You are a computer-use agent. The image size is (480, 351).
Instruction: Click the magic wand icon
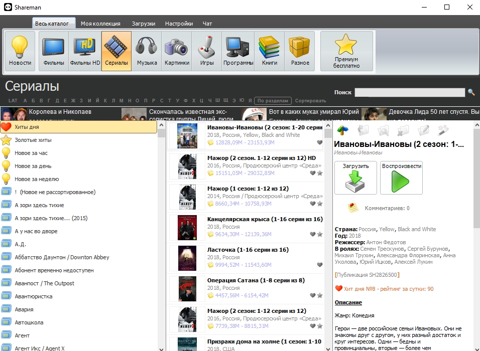click(x=443, y=130)
